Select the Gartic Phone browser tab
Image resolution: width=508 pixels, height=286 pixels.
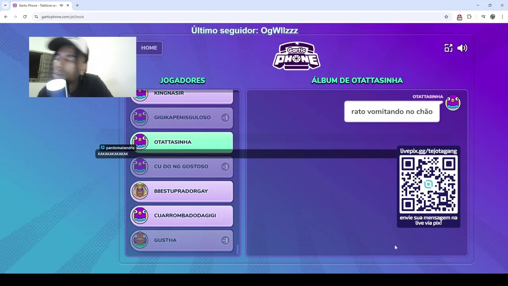click(41, 6)
